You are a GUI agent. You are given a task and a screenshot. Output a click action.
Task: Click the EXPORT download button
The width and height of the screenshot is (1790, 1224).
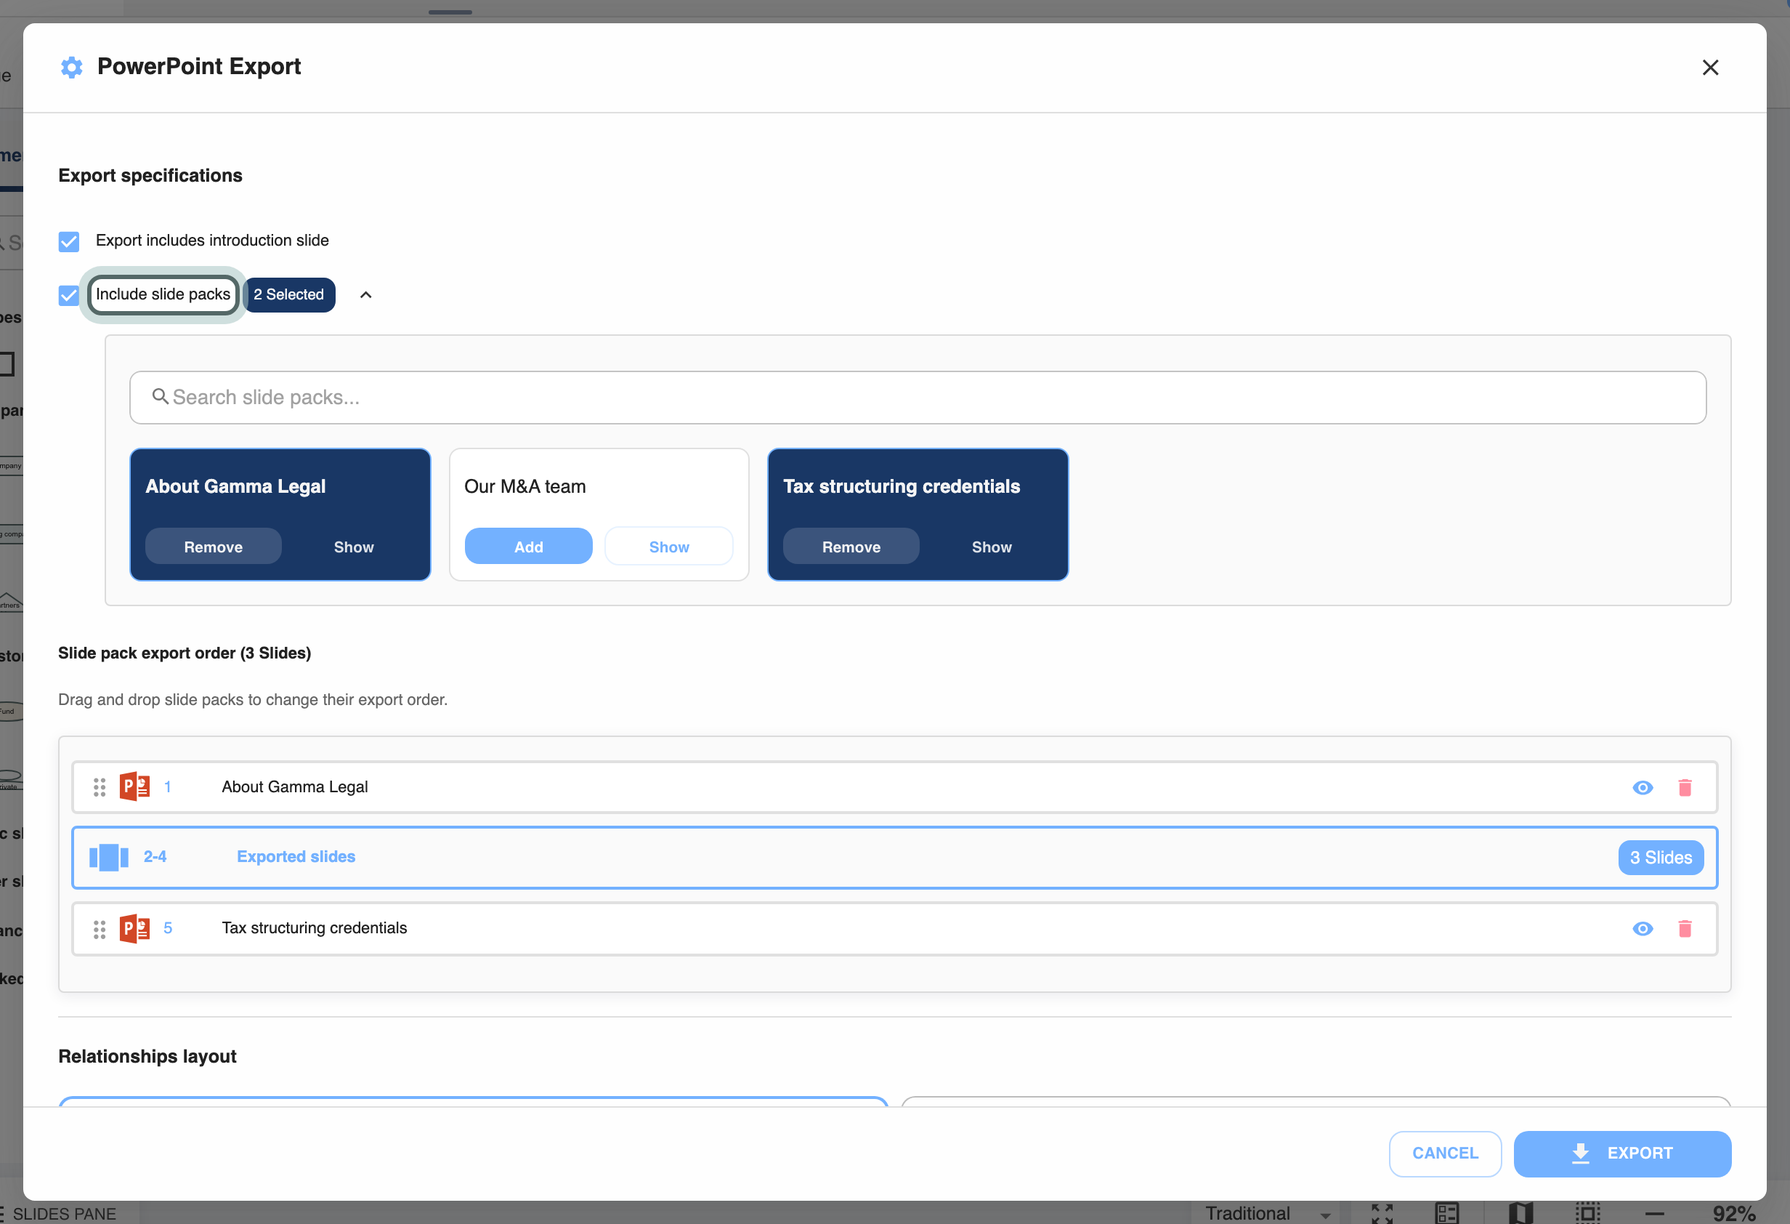(x=1622, y=1153)
